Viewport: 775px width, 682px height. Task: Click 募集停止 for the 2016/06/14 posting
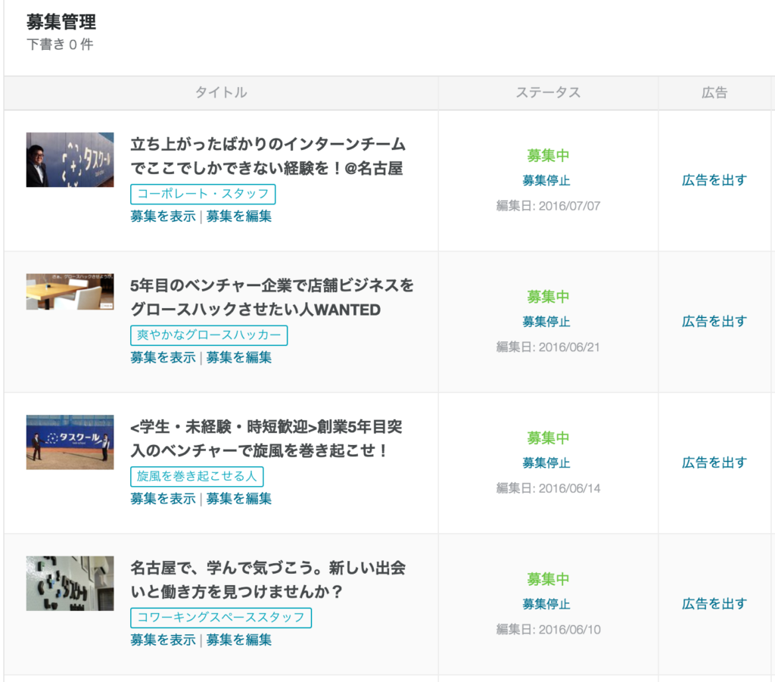click(x=546, y=463)
